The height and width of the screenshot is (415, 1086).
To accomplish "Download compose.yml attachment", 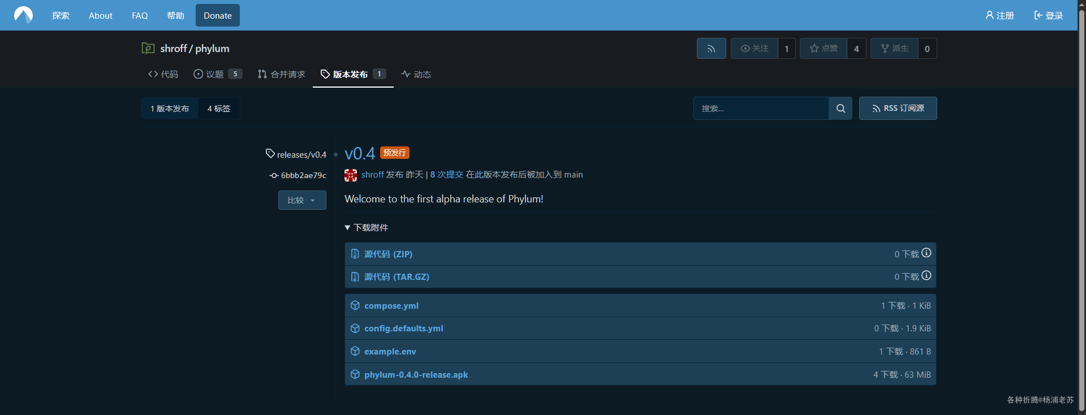I will coord(391,305).
